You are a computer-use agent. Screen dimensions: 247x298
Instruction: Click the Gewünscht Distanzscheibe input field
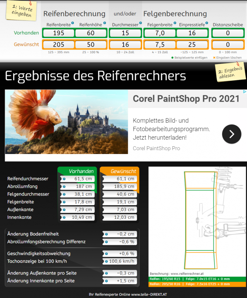[228, 45]
